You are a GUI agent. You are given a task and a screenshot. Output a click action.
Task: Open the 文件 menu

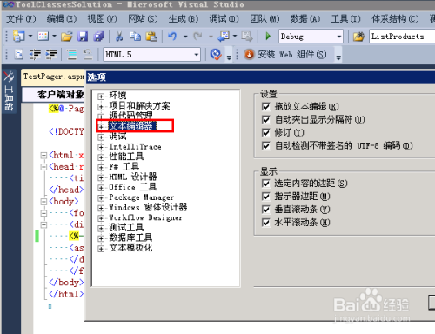[21, 19]
